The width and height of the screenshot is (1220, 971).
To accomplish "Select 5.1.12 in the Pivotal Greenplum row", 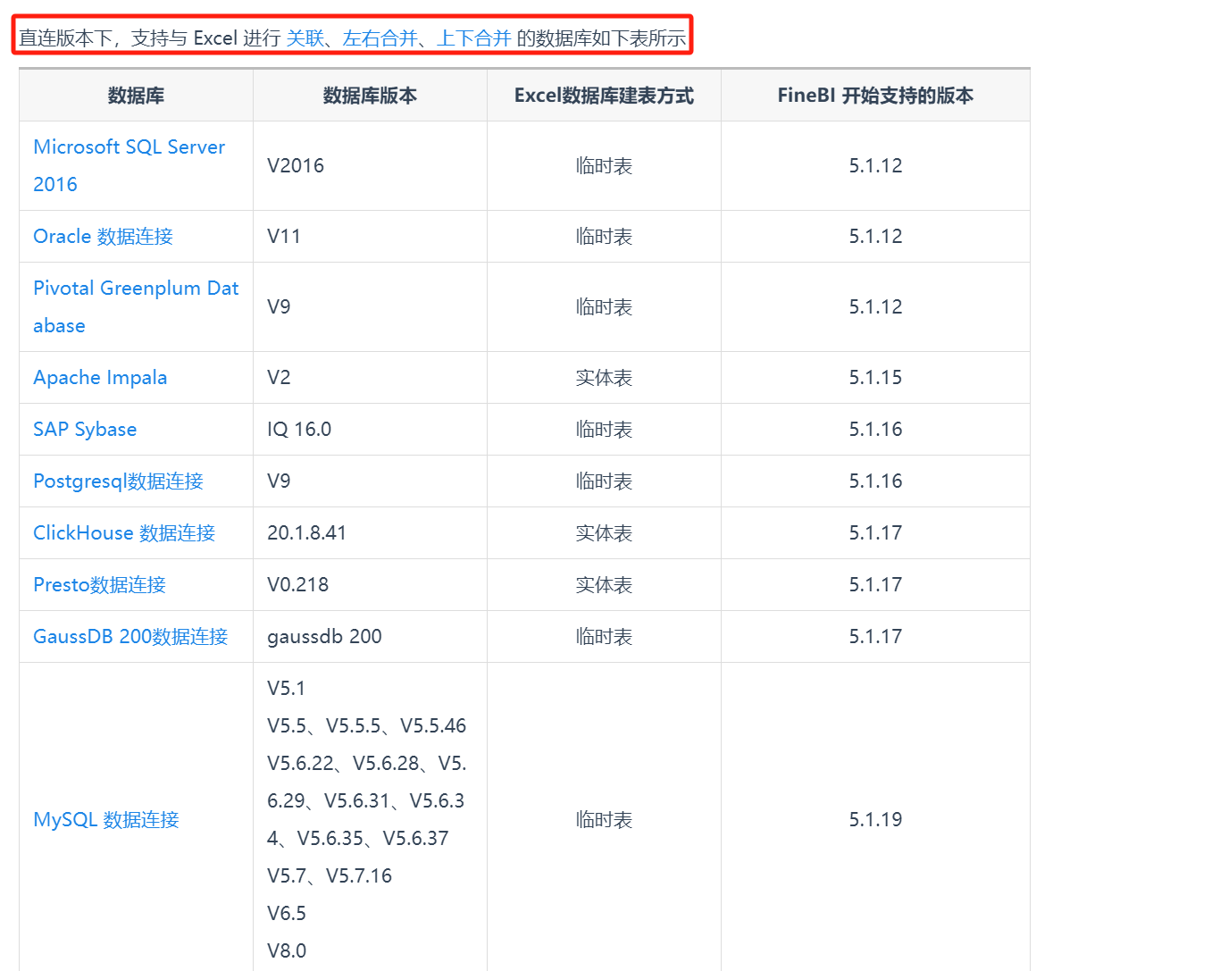I will [x=875, y=306].
